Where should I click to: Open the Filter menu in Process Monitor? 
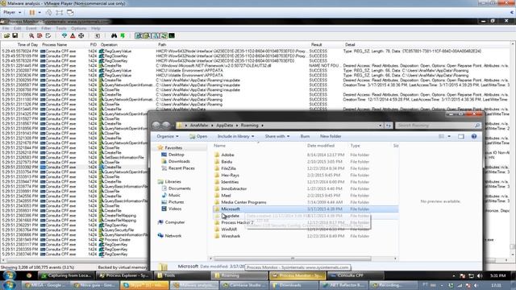[46, 29]
